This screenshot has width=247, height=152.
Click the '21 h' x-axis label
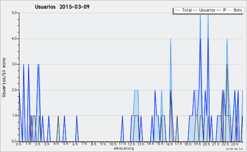pyautogui.click(x=216, y=144)
